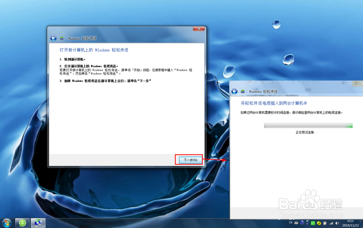Click the back arrow in the right Easy Transfer window
The image size is (363, 228).
pyautogui.click(x=234, y=92)
